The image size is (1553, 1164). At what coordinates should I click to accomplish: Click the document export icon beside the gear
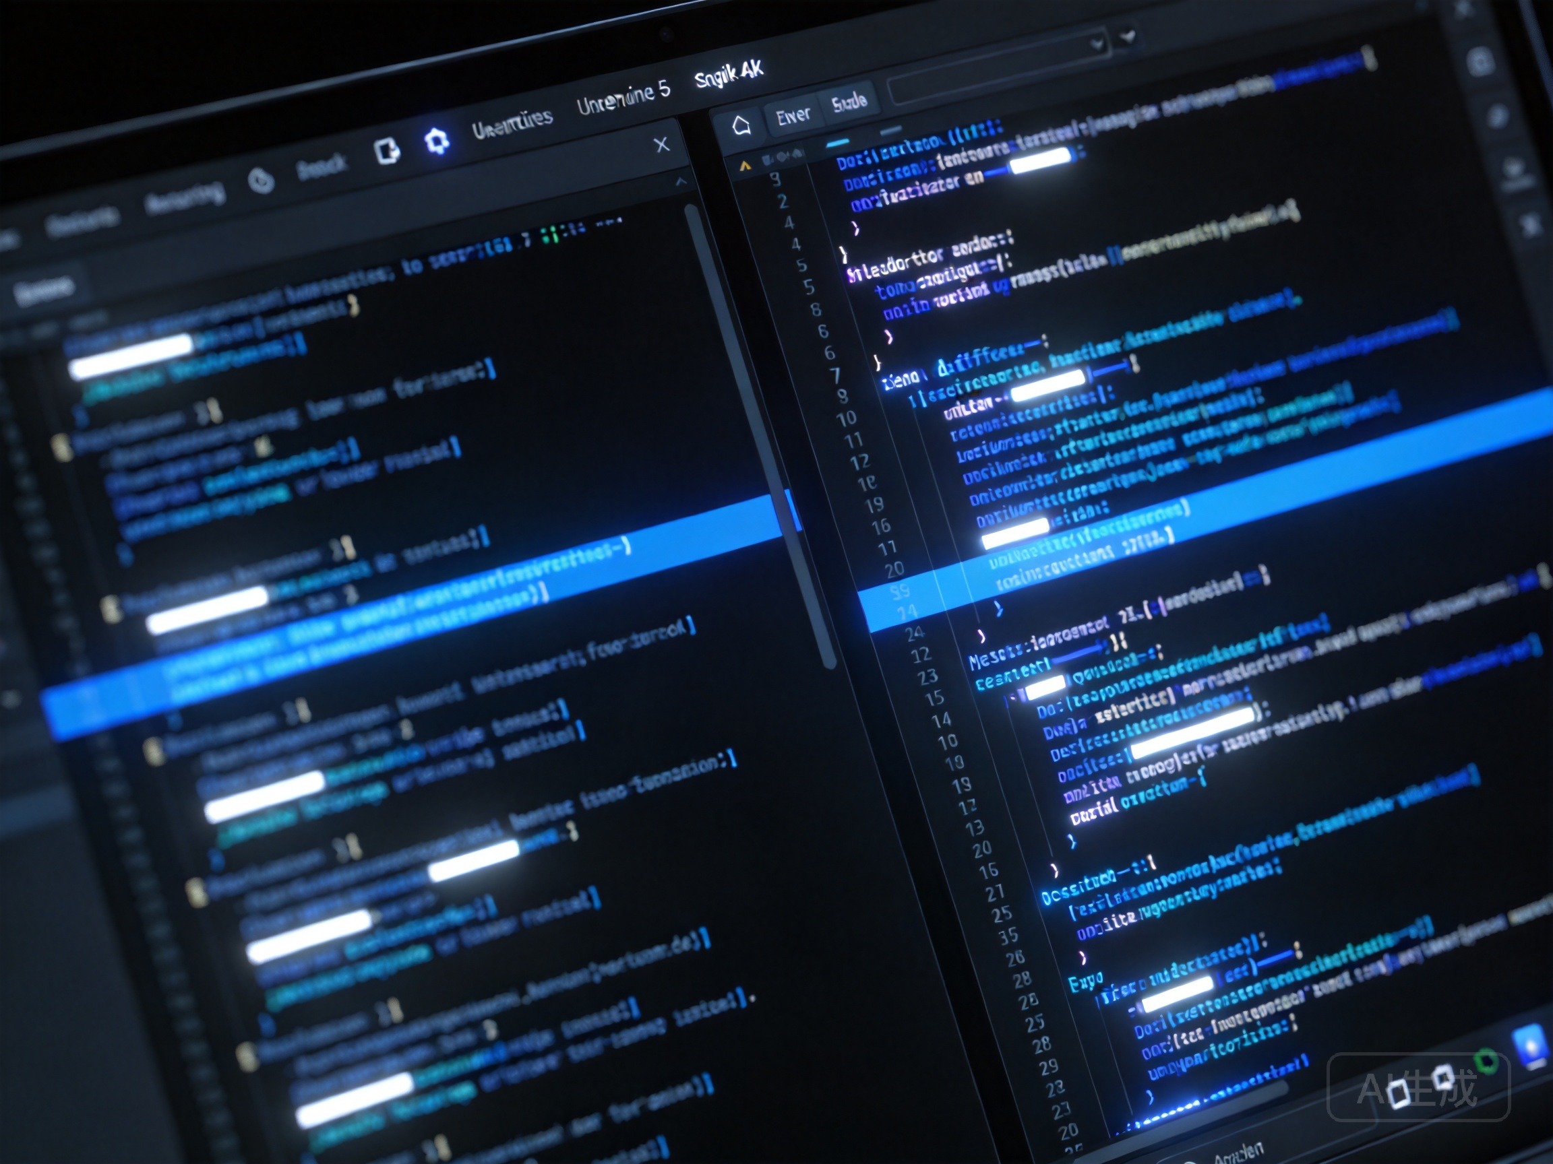coord(387,151)
